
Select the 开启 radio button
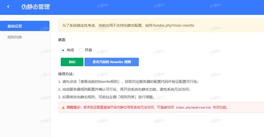81,50
